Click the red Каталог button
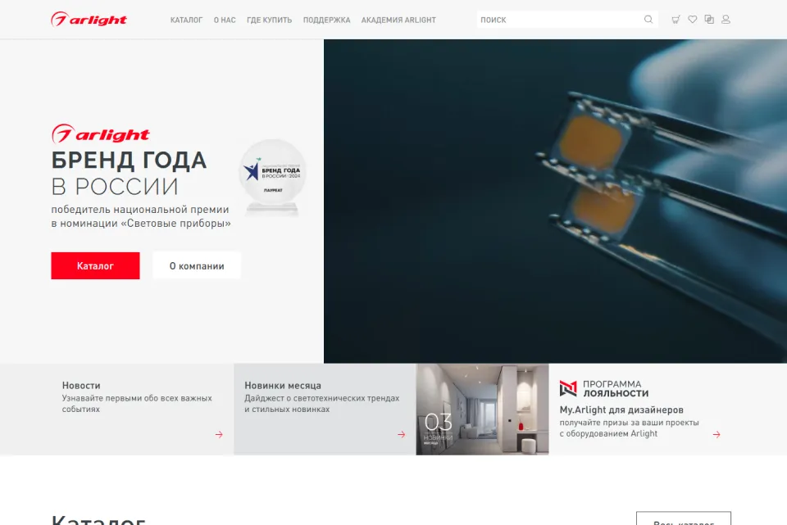Viewport: 787px width, 525px height. [95, 265]
